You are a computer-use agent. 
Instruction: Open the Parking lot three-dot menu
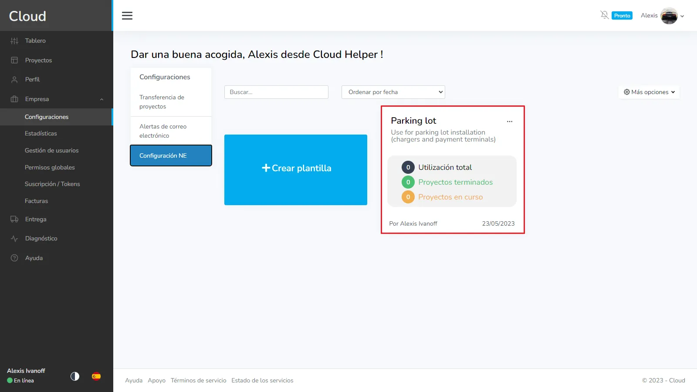pos(509,122)
